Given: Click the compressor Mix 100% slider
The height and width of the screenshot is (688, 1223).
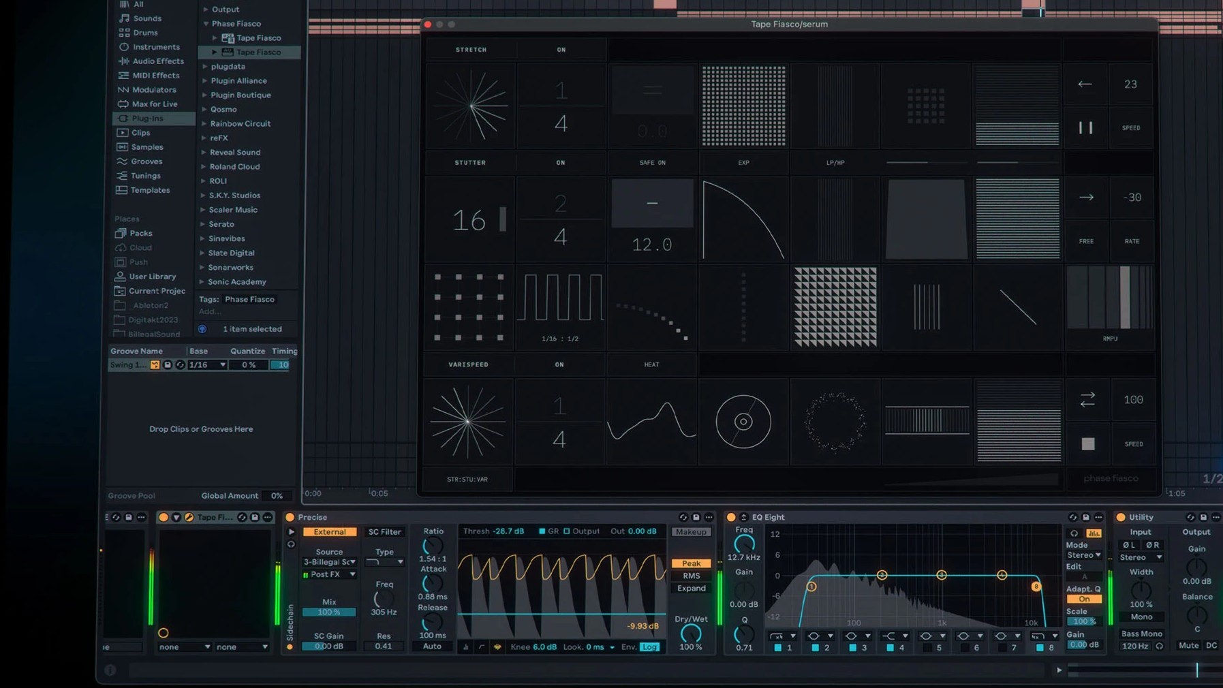Looking at the screenshot, I should 329,612.
